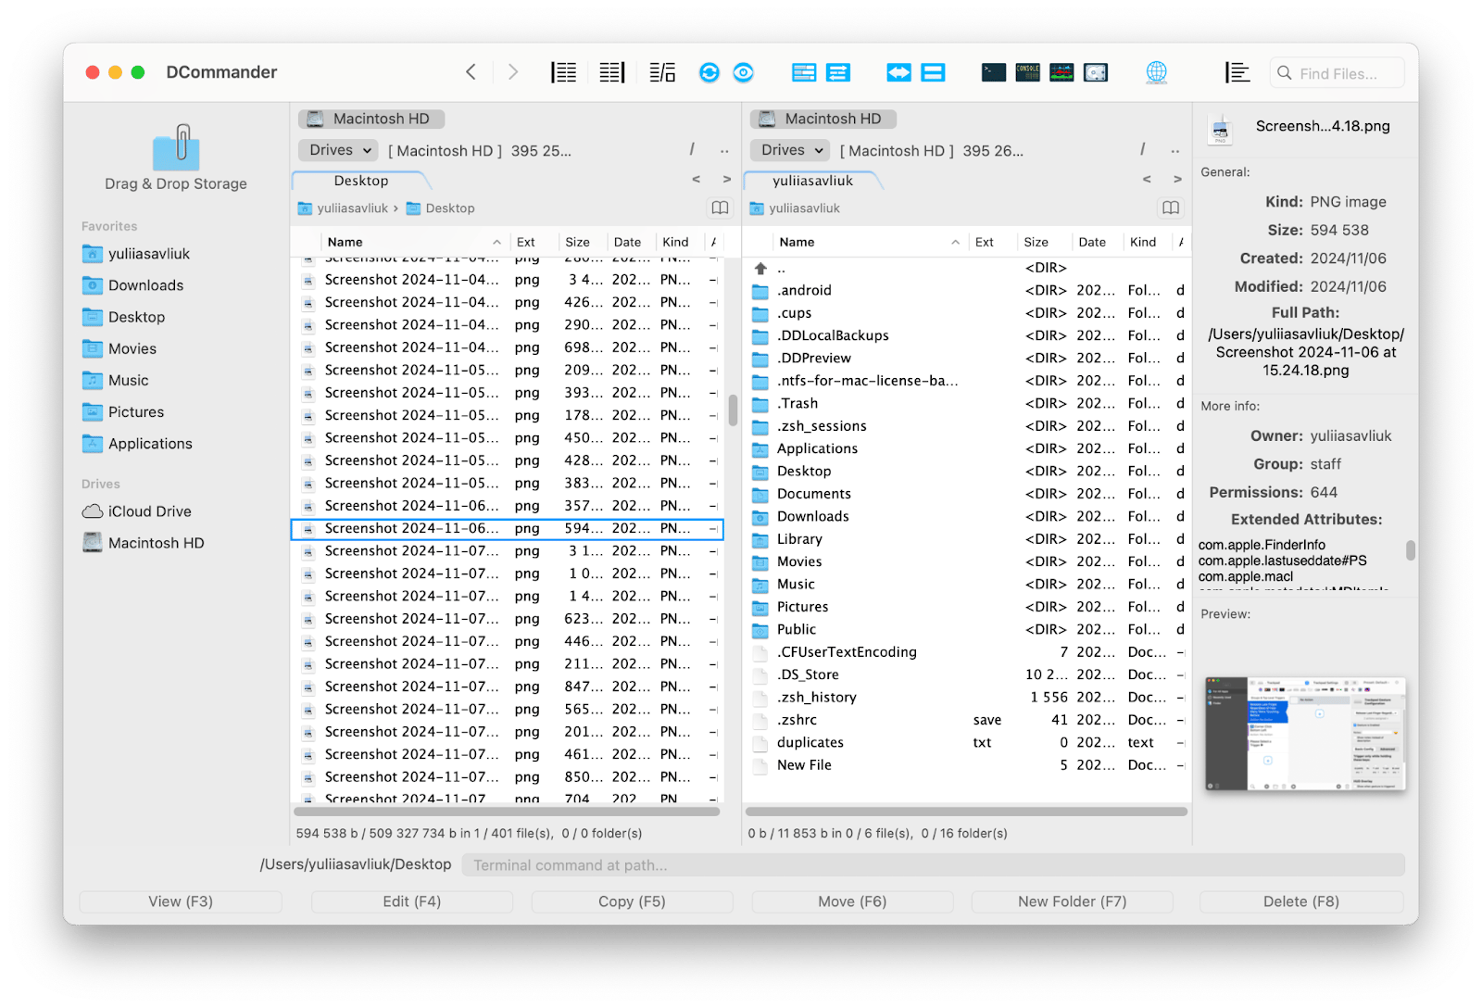This screenshot has height=1008, width=1482.
Task: Toggle the right info panel list icon
Action: point(1237,73)
